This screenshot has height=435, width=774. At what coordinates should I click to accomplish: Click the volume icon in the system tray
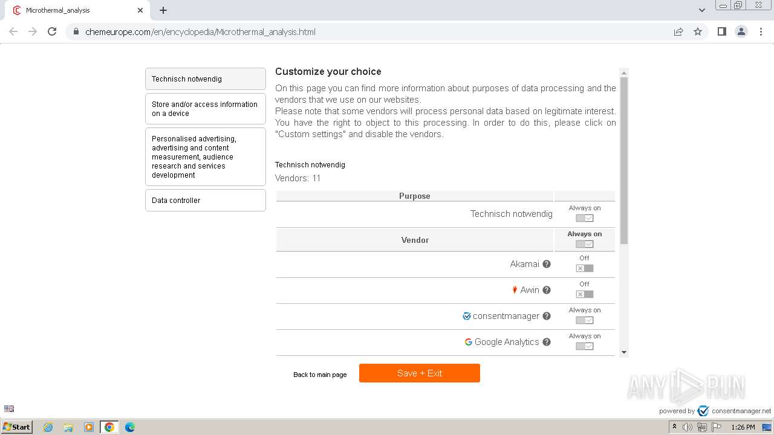coord(688,427)
